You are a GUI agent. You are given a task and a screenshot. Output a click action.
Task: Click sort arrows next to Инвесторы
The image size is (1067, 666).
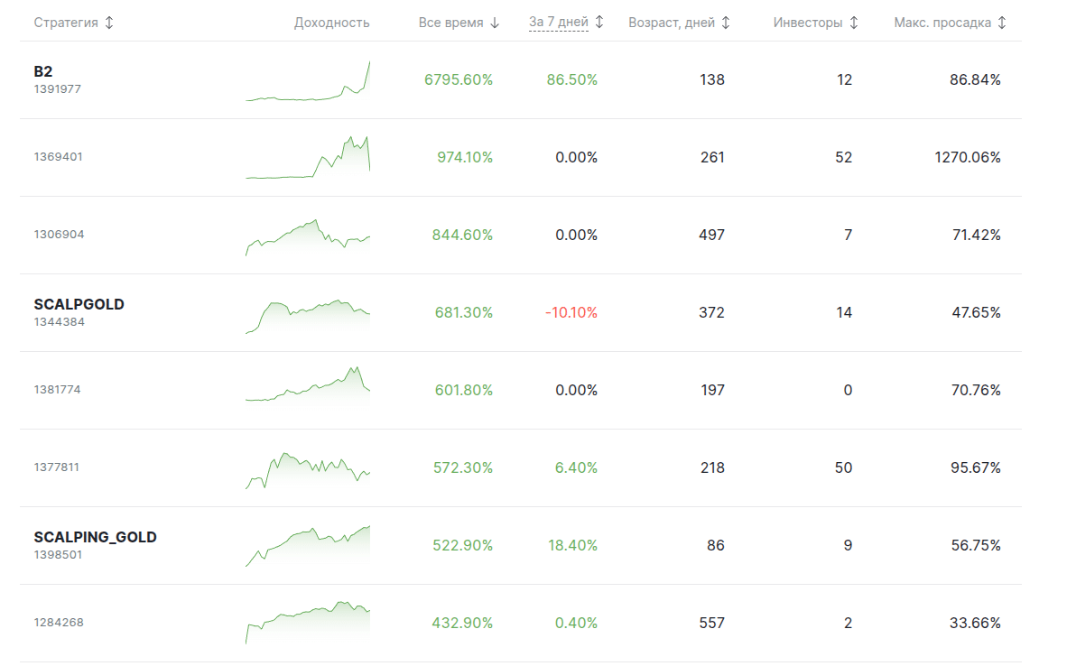(x=854, y=23)
